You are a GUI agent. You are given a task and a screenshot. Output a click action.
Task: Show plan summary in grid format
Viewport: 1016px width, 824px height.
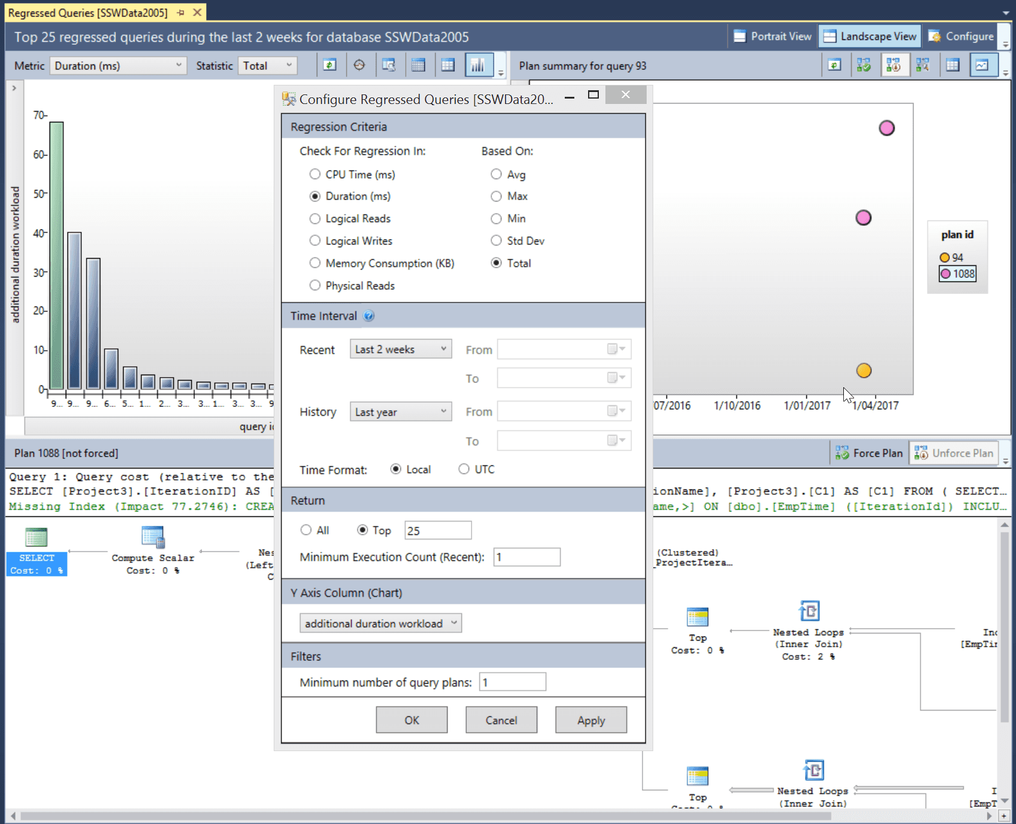953,65
